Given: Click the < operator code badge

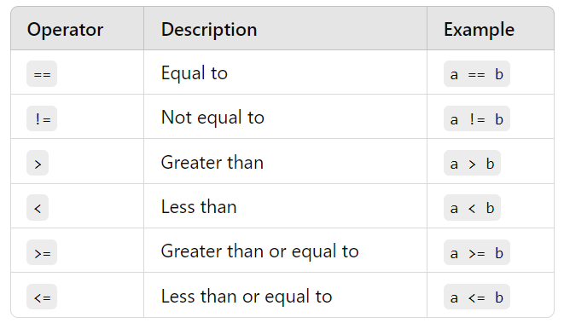Looking at the screenshot, I should 38,207.
